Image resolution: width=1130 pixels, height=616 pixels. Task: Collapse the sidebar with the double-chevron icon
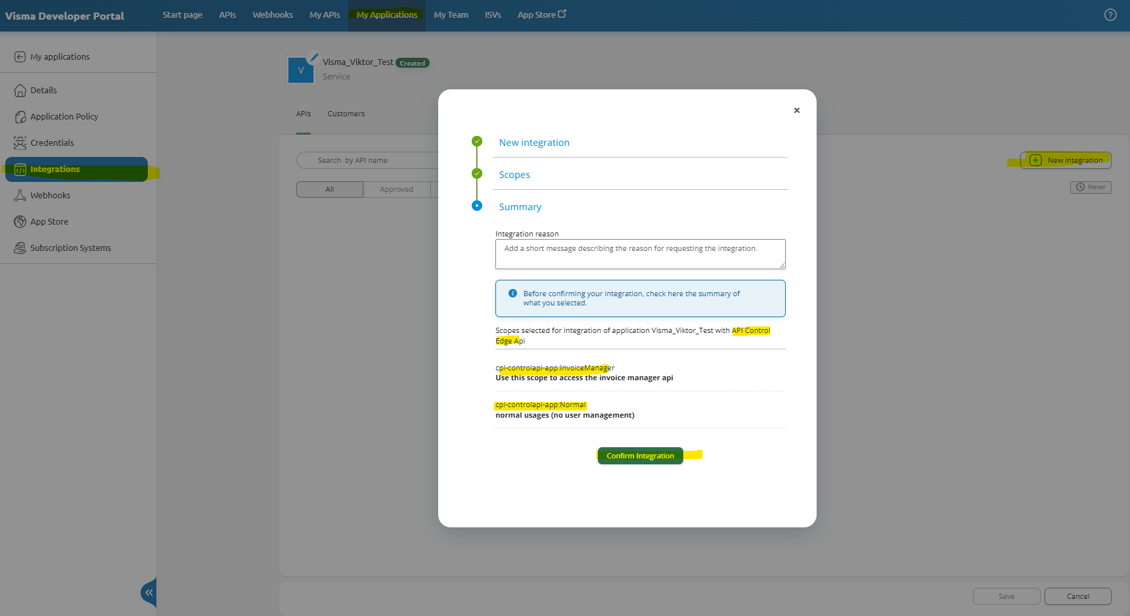(x=149, y=593)
